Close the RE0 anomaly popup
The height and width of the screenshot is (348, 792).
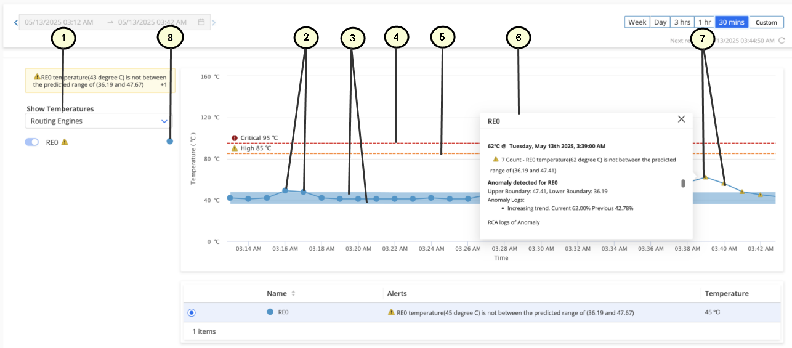pos(681,119)
